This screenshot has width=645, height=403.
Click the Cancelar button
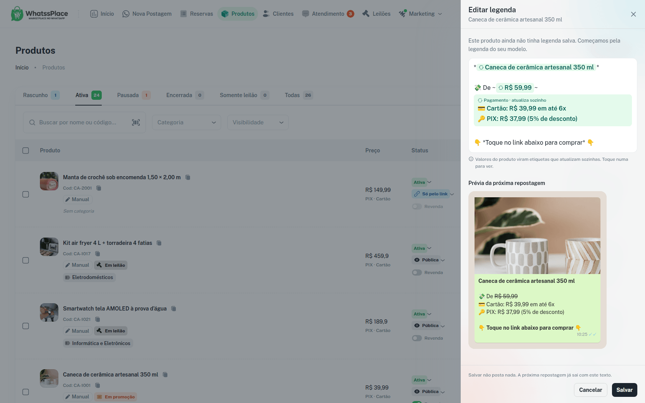(x=590, y=390)
